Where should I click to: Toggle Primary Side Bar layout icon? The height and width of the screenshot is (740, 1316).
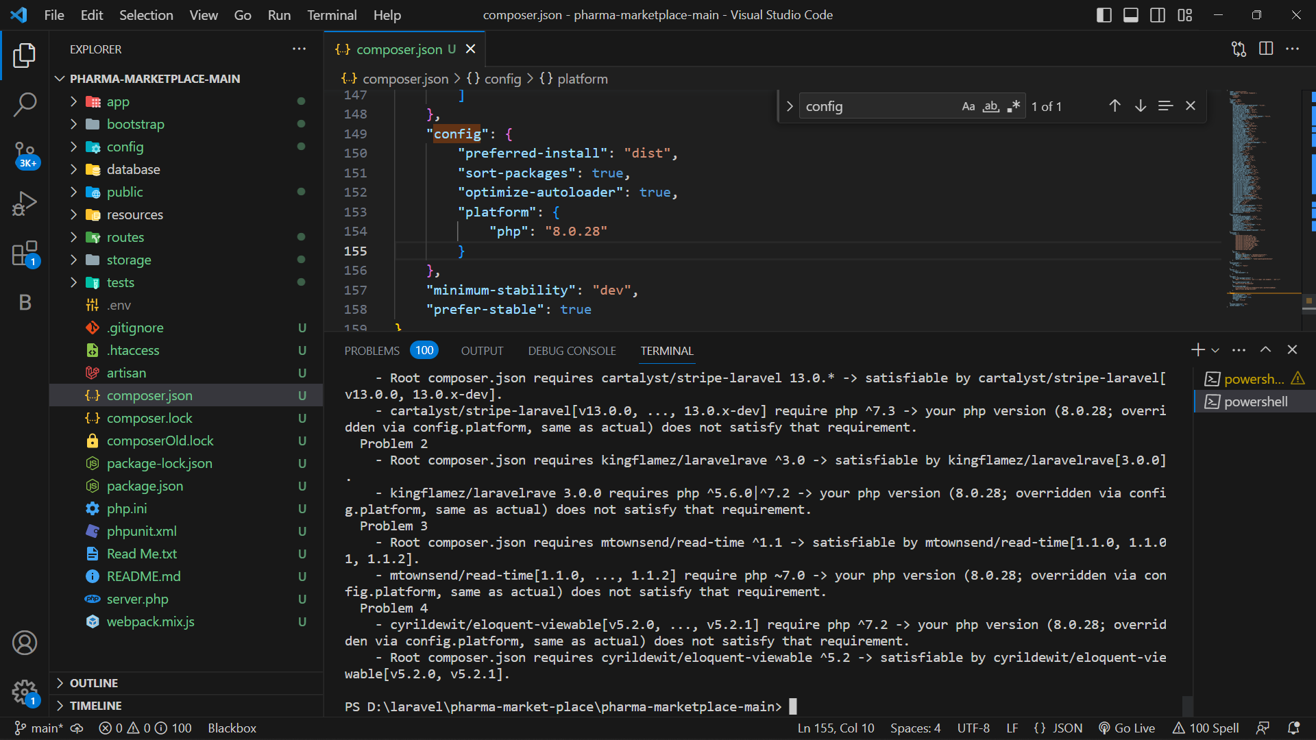(x=1104, y=15)
